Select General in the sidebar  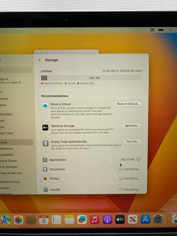tap(16, 142)
